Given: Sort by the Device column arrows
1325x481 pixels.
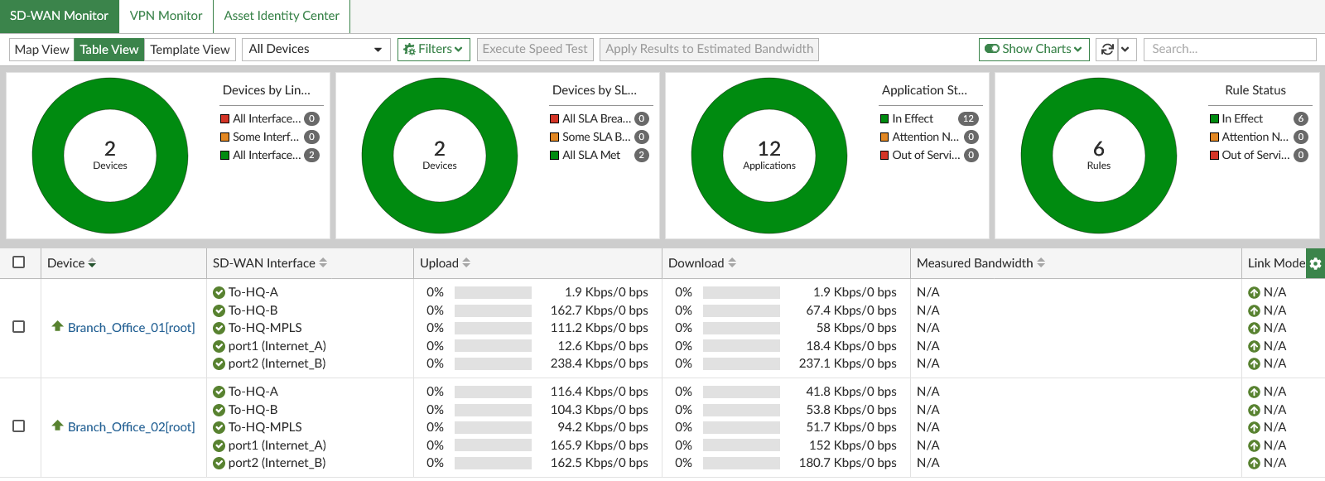Looking at the screenshot, I should [x=92, y=263].
